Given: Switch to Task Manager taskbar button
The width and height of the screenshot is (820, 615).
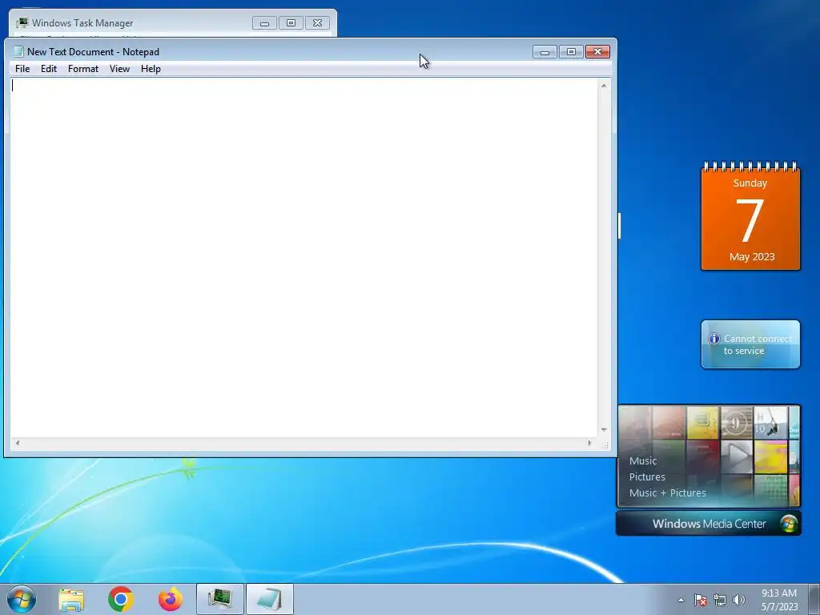Looking at the screenshot, I should pos(220,599).
